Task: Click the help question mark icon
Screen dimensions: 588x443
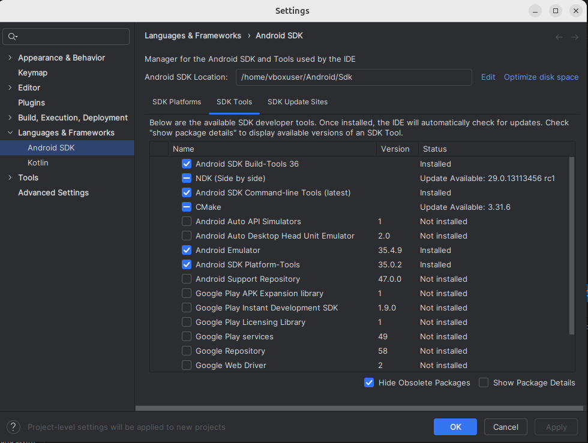Action: click(x=14, y=427)
